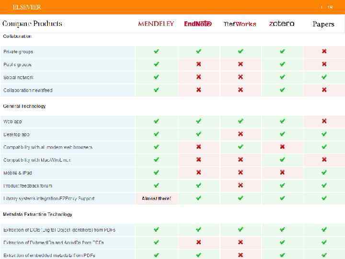This screenshot has height=259, width=345.
Task: Click the RefWorks logo column header
Action: coord(240,24)
